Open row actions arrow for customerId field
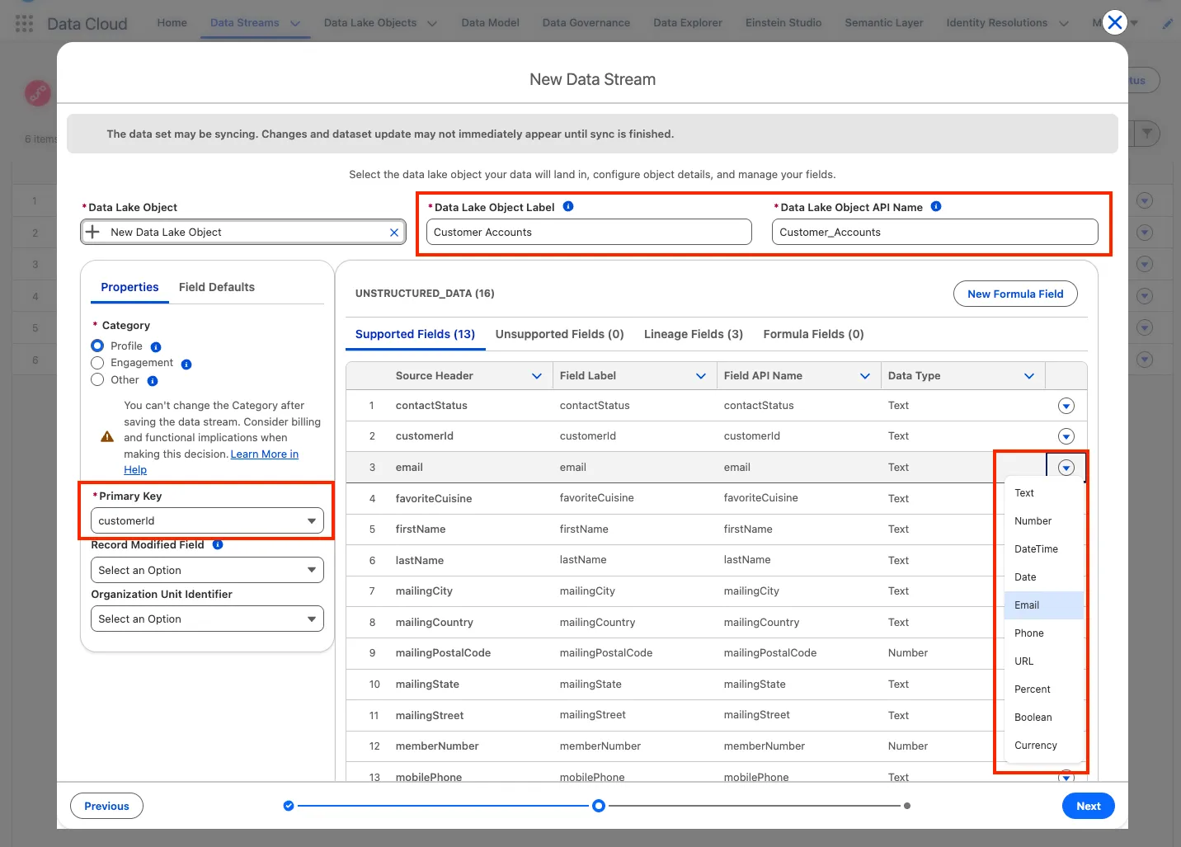This screenshot has width=1181, height=847. tap(1066, 436)
